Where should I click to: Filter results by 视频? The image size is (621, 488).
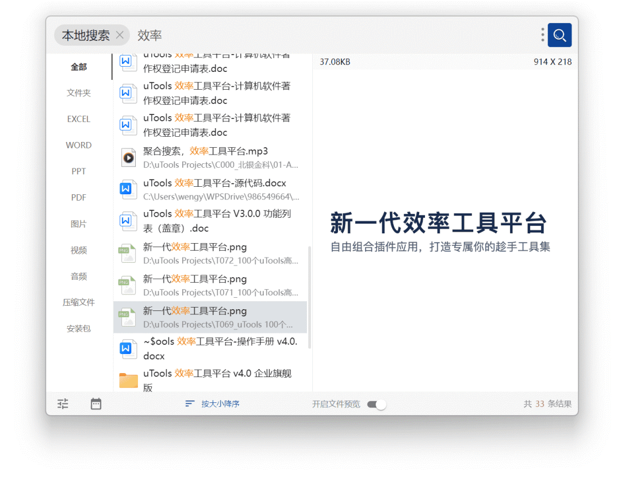click(x=79, y=250)
